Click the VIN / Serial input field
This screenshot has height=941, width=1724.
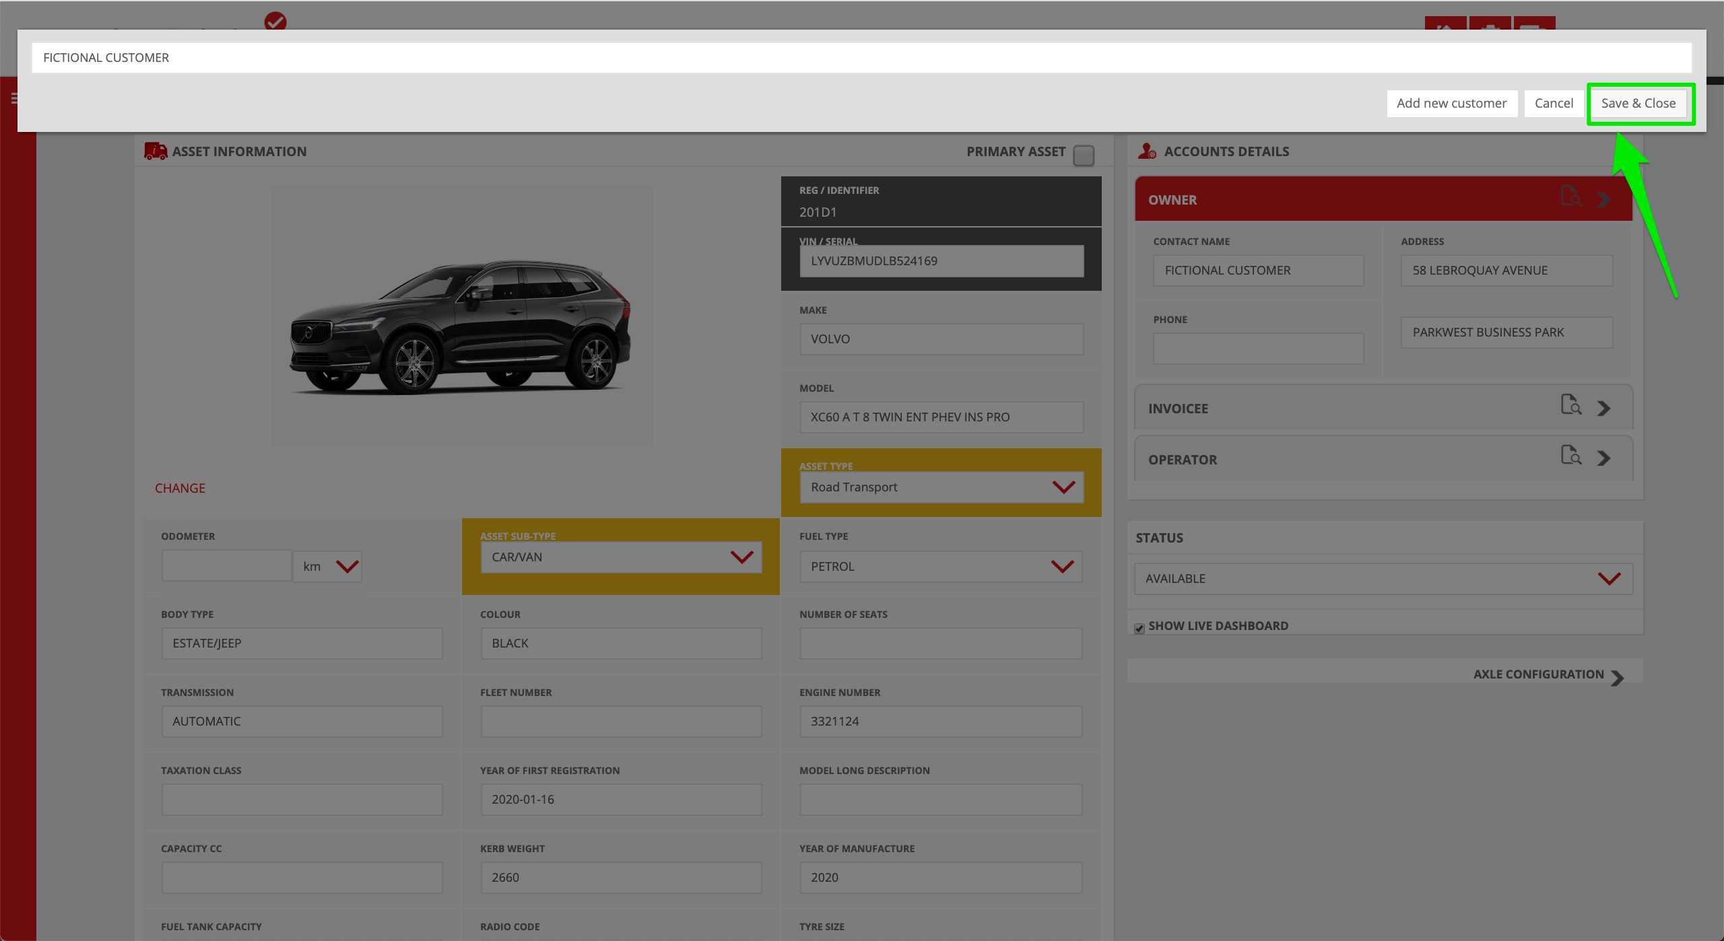point(941,261)
